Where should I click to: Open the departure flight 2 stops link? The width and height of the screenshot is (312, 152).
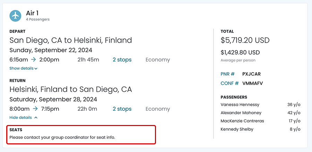[x=122, y=60]
